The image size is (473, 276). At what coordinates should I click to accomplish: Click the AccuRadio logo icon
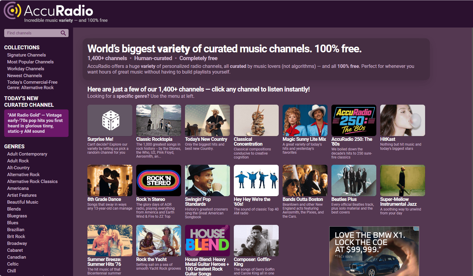[x=13, y=10]
